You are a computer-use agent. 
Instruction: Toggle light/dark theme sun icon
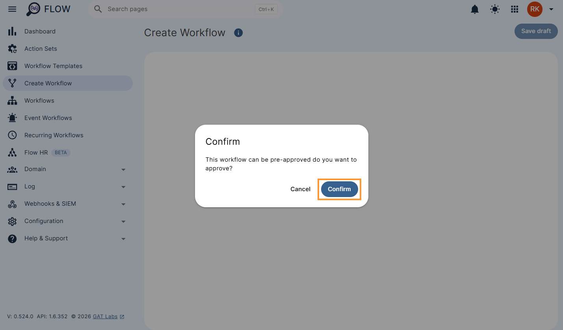(495, 9)
